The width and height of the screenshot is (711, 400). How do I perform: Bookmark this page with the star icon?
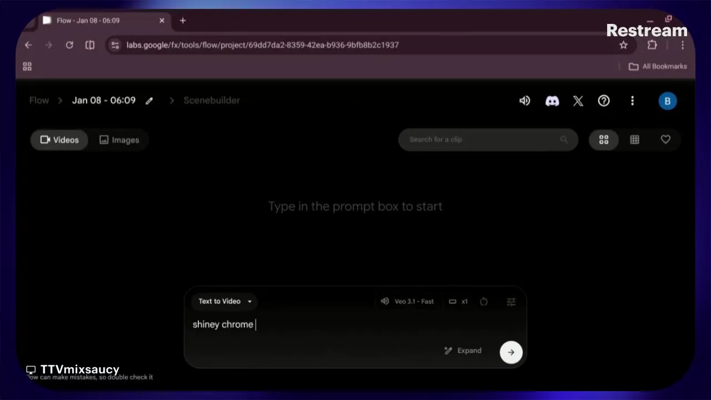pos(623,45)
